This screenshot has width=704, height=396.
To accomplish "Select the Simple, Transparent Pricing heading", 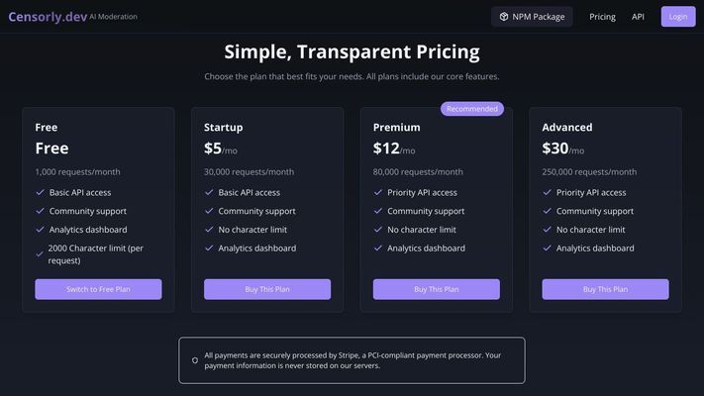I will [352, 51].
